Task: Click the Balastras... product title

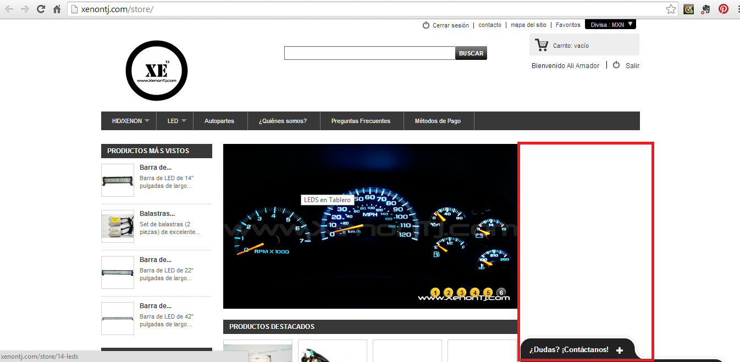Action: tap(157, 213)
